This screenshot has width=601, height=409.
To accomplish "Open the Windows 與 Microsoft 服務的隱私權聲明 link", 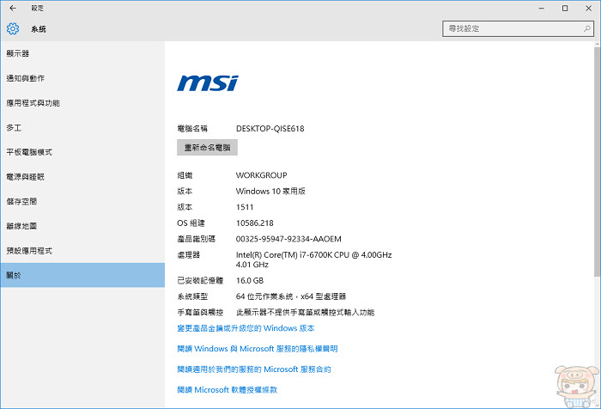I will click(258, 349).
